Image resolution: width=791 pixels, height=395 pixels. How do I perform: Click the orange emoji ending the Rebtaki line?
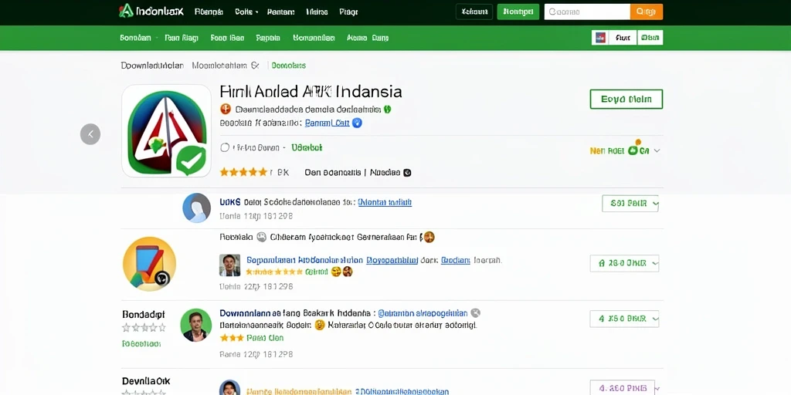pyautogui.click(x=429, y=237)
